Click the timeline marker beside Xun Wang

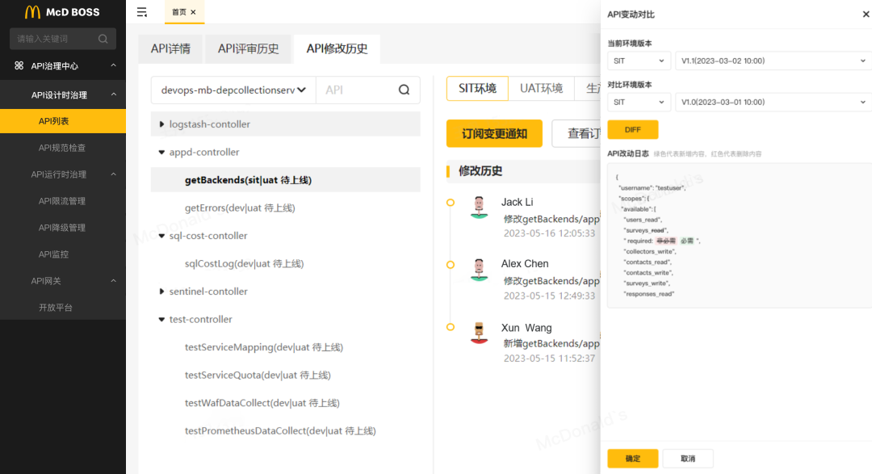451,327
